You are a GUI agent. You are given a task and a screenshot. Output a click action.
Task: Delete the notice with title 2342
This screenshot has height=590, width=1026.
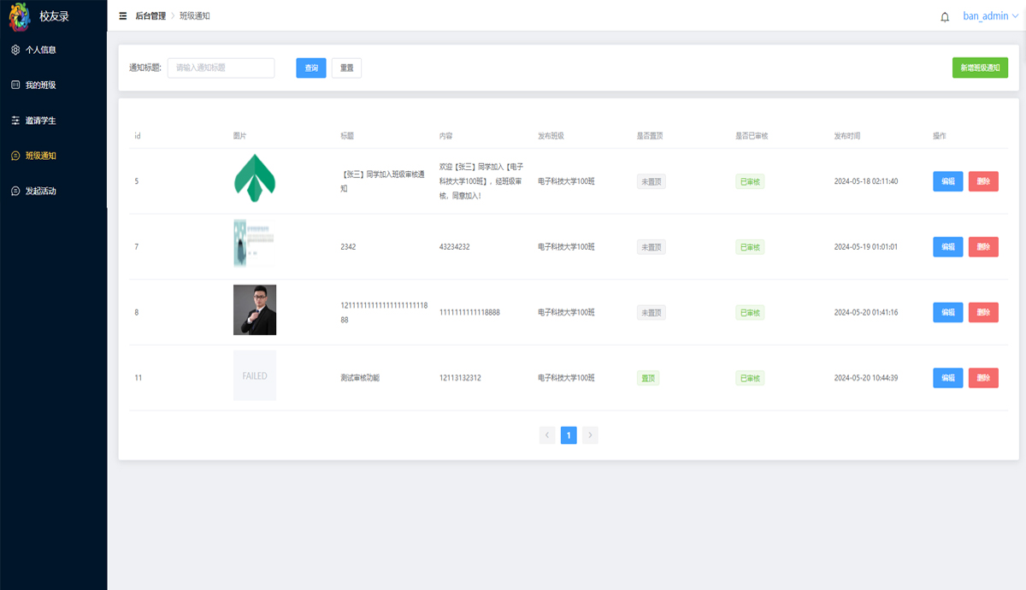coord(983,247)
